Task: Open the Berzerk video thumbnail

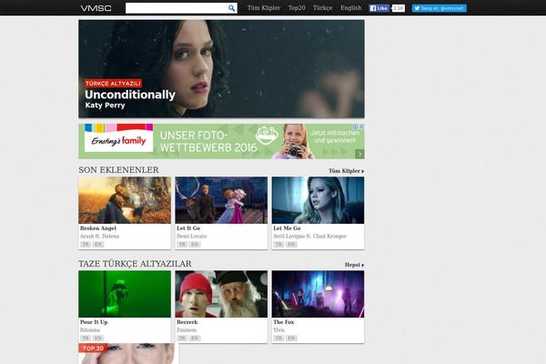Action: point(221,294)
